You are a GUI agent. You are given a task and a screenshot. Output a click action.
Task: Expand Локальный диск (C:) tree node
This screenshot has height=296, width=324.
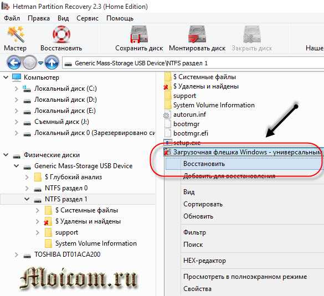click(x=16, y=89)
